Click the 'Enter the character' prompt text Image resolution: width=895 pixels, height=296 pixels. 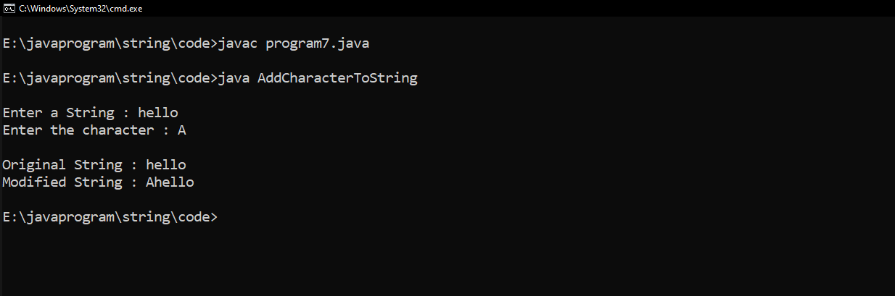point(81,130)
